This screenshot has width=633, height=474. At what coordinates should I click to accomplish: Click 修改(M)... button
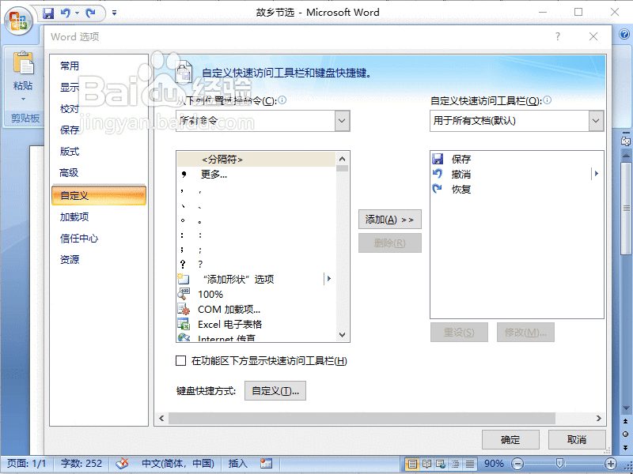[x=525, y=332]
